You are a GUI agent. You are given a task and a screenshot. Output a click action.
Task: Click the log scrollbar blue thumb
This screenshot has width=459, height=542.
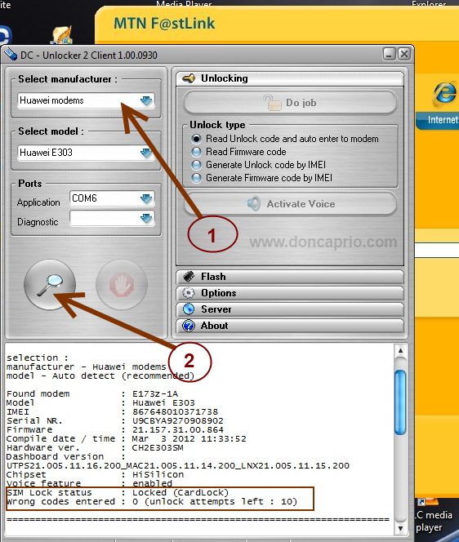click(x=400, y=402)
